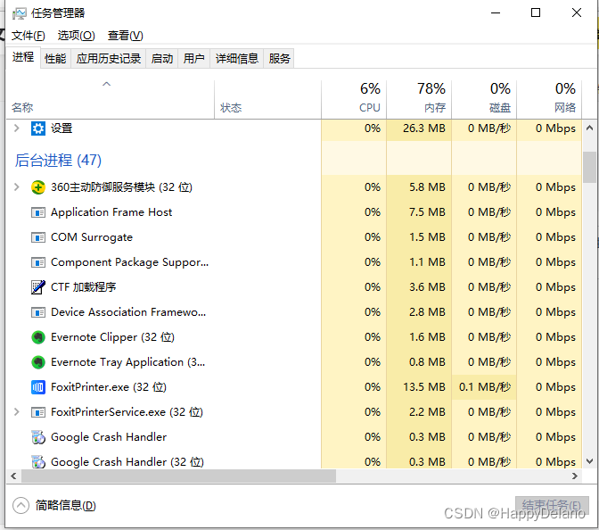
Task: Switch to the 用户 tab
Action: (x=193, y=59)
